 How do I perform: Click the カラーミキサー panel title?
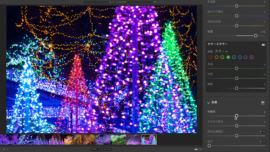point(218,44)
